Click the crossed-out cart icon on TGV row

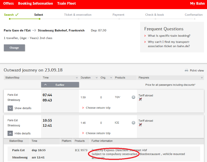140,99
